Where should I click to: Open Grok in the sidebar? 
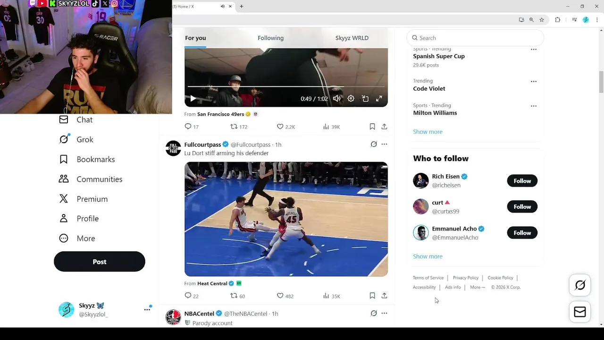click(76, 140)
